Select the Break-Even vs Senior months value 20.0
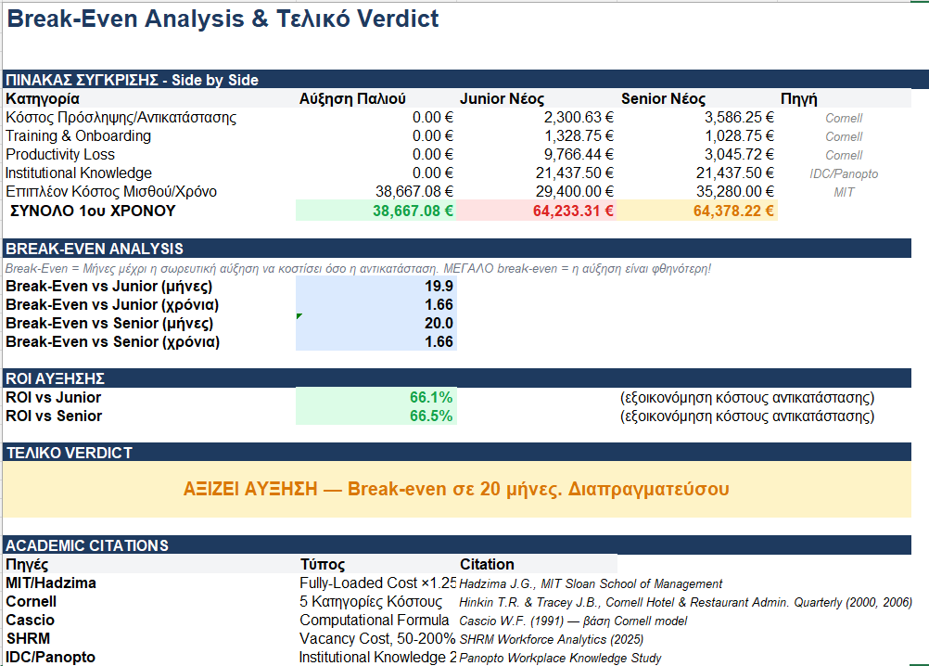 coord(375,323)
